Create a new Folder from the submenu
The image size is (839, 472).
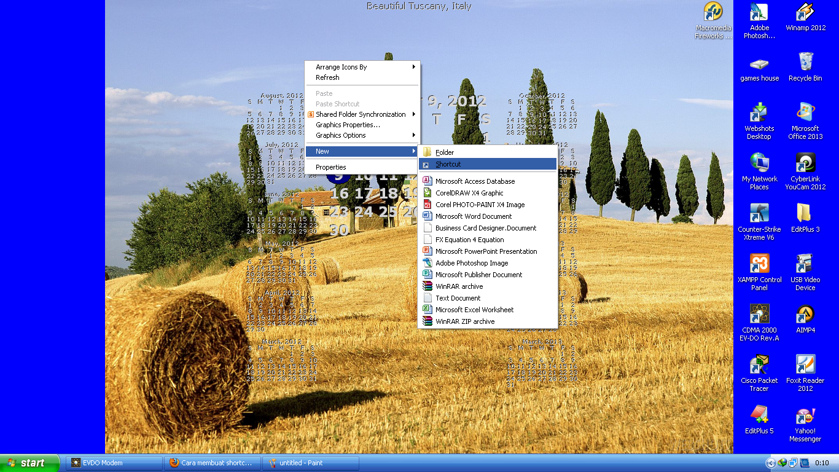pos(488,152)
